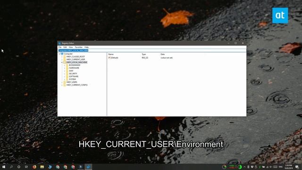The image size is (302, 170).
Task: Open the File menu in Registry Editor
Action: coord(60,47)
